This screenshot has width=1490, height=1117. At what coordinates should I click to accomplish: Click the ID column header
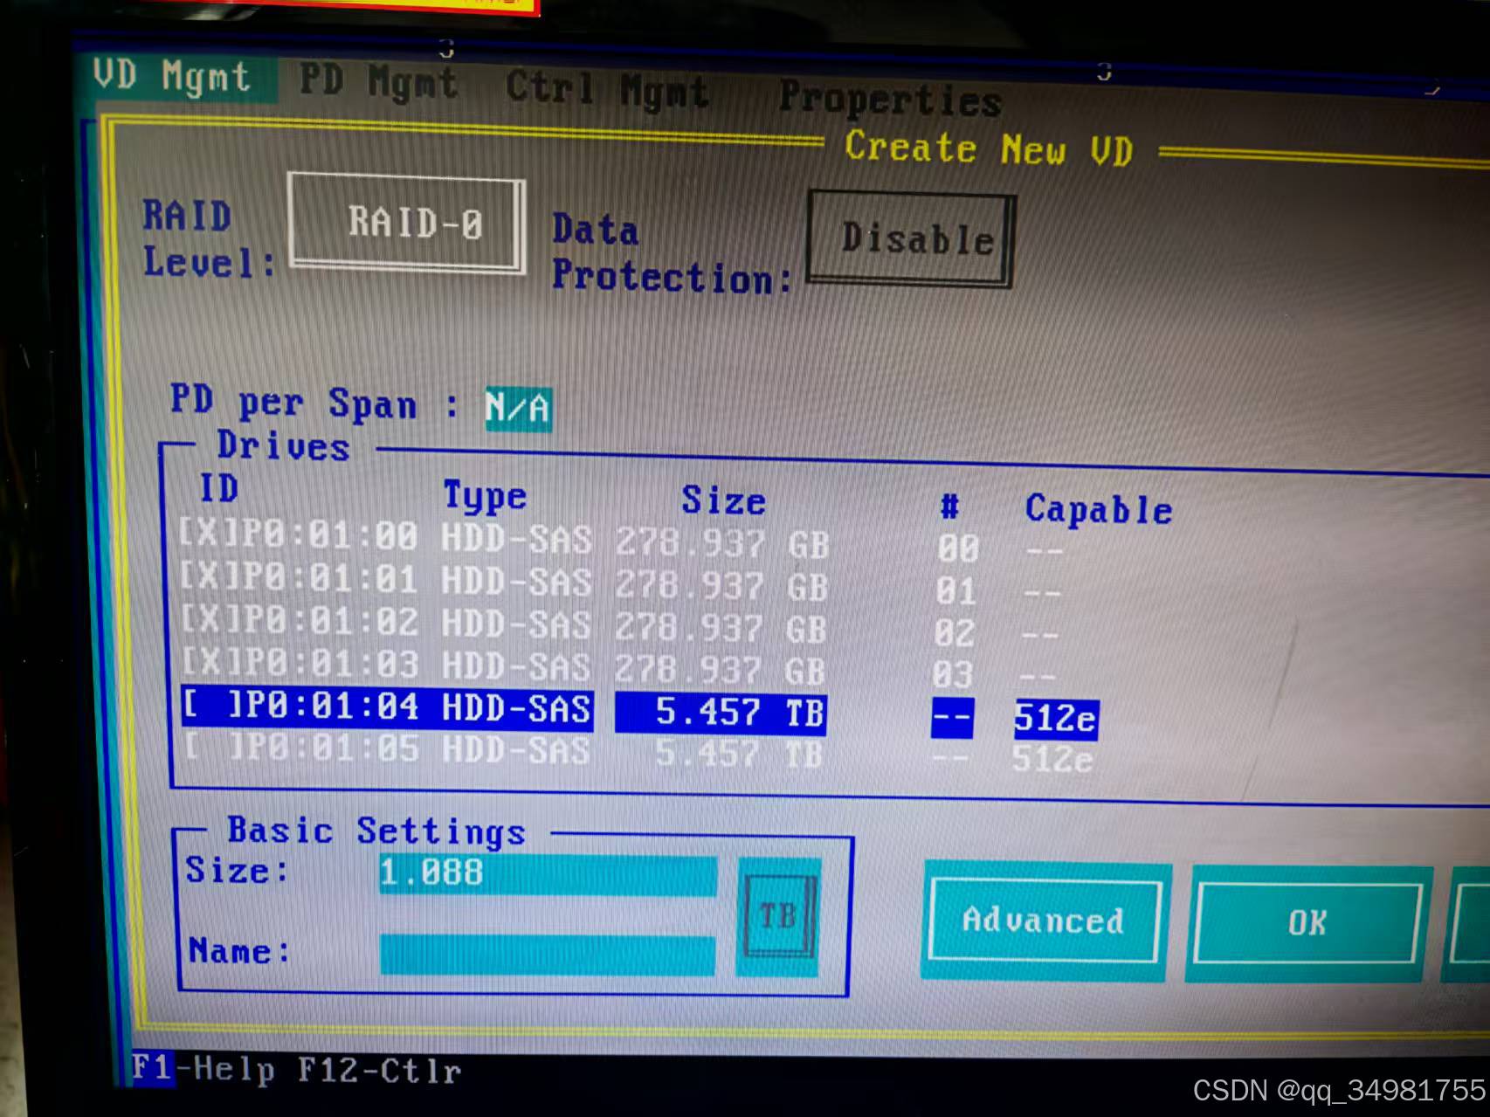[219, 488]
